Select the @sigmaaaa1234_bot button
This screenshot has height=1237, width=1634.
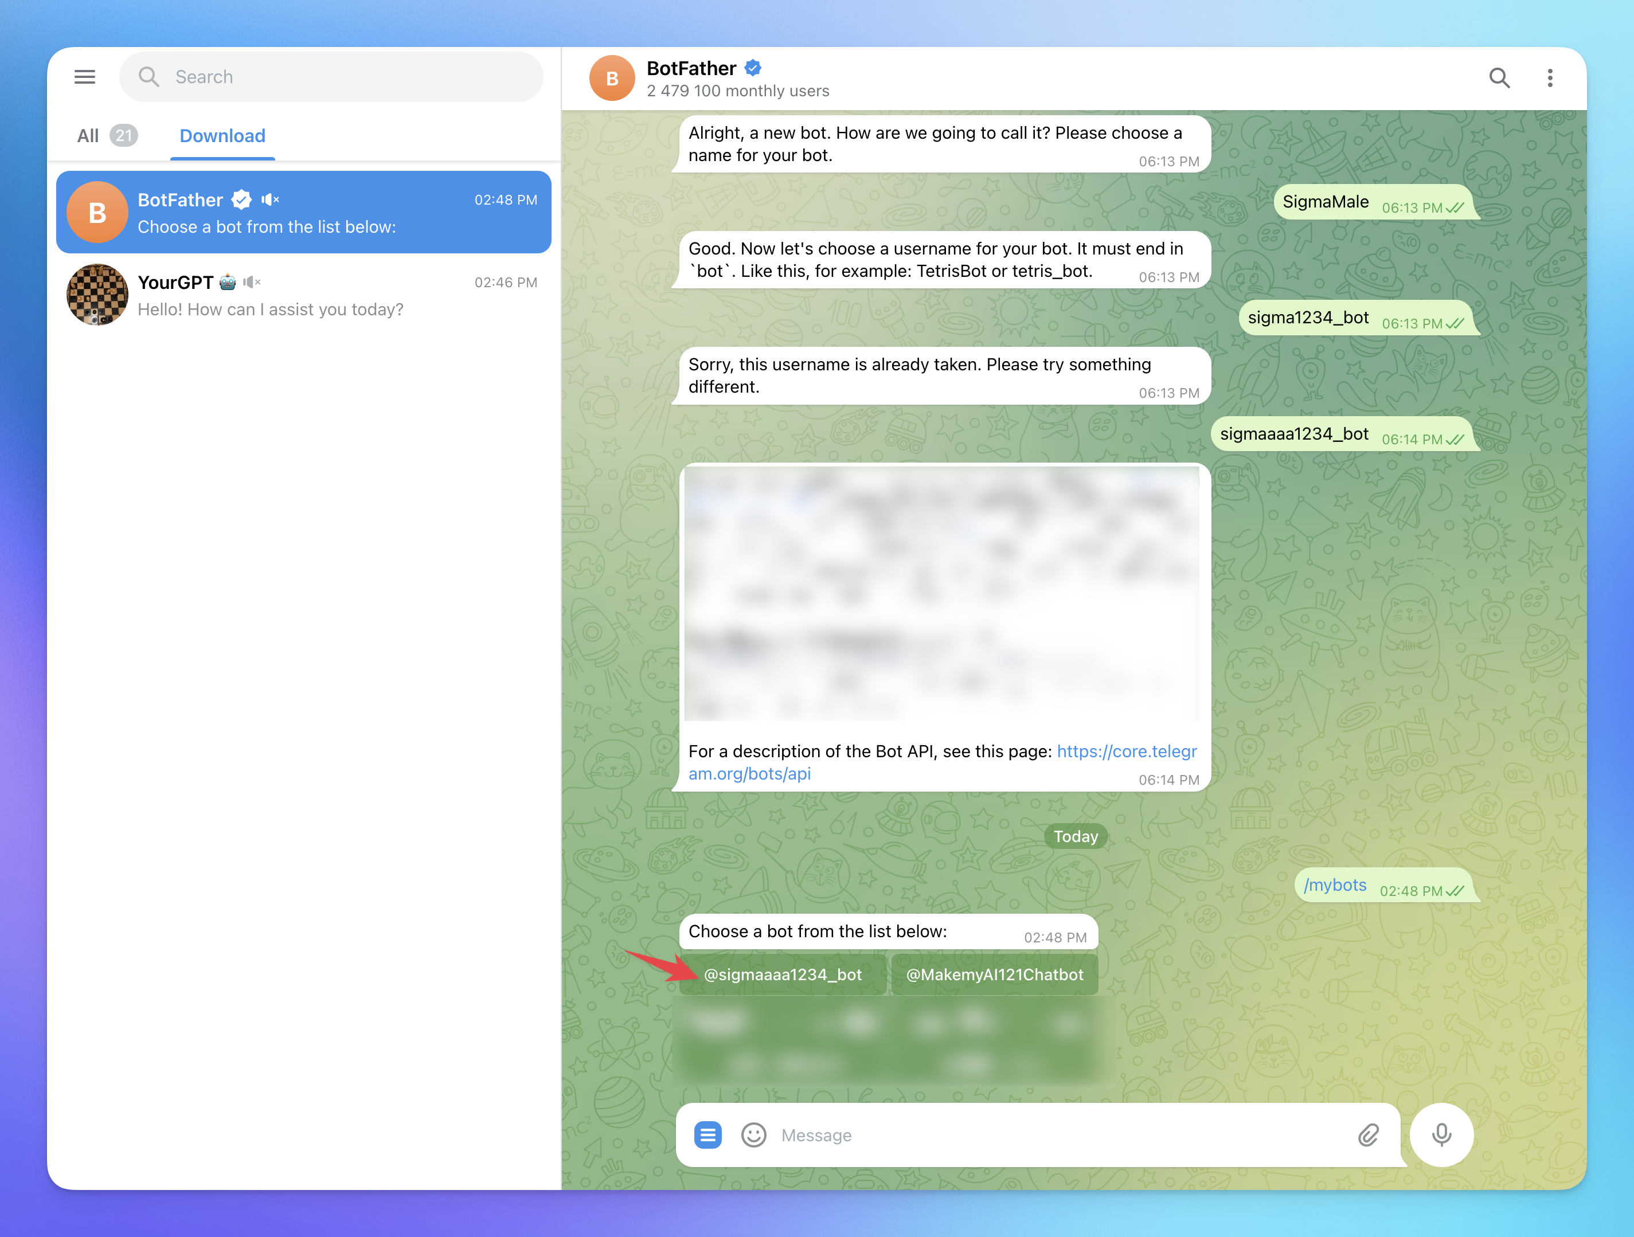[x=782, y=974]
